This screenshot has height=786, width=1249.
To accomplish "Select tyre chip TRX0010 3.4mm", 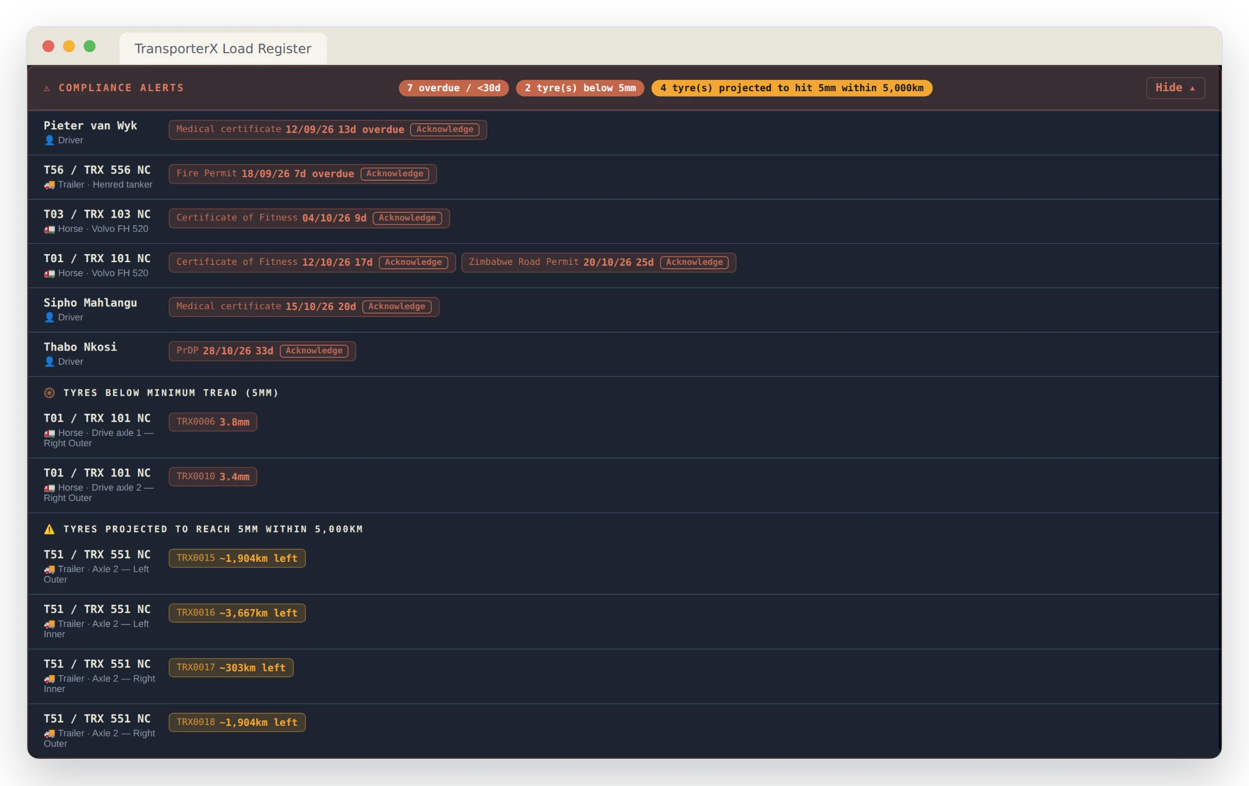I will coord(213,477).
